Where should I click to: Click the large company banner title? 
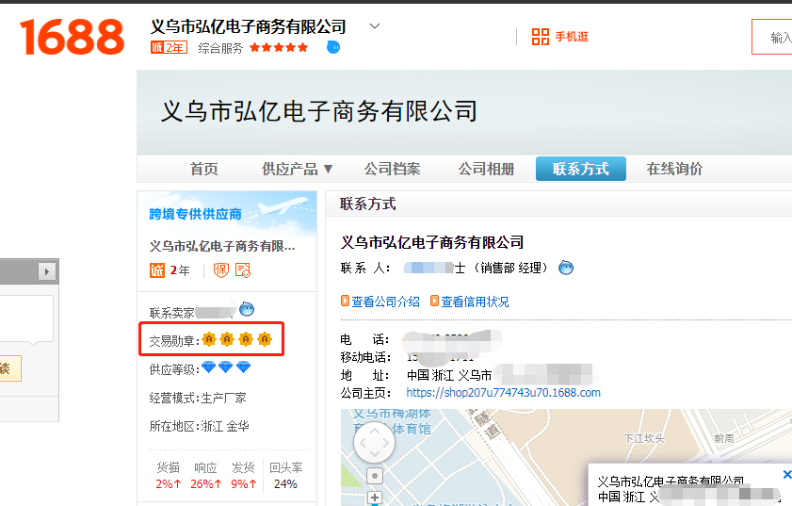click(x=319, y=111)
